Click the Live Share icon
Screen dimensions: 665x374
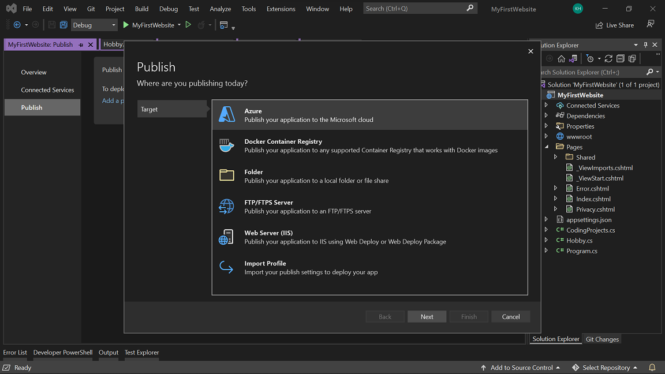pos(599,25)
